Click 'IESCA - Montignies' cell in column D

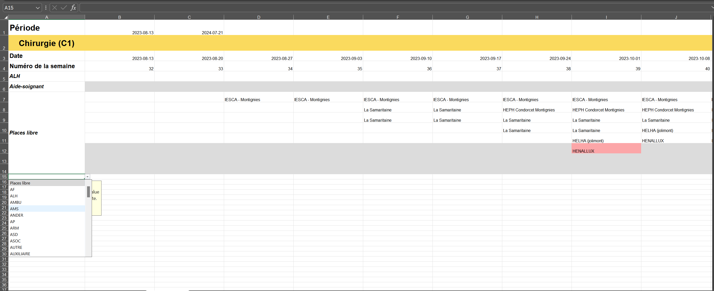(259, 97)
